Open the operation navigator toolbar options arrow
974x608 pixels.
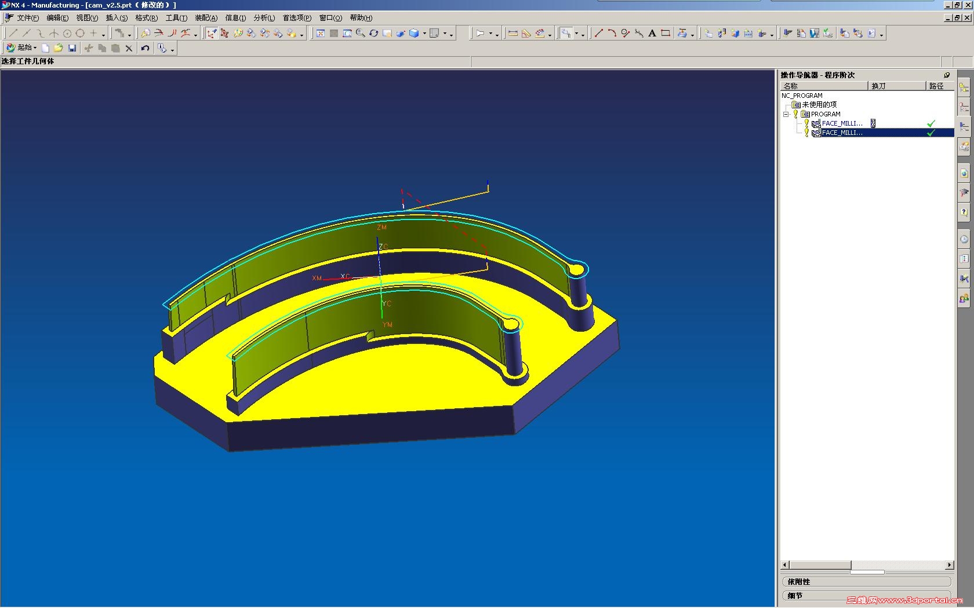tap(881, 35)
